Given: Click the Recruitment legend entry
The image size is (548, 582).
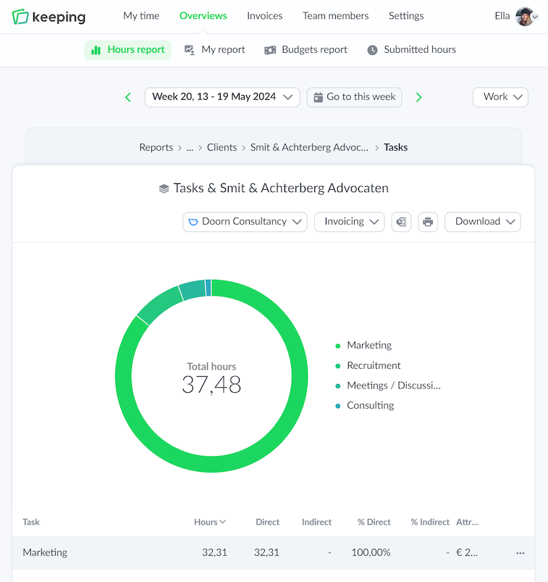Looking at the screenshot, I should click(368, 365).
